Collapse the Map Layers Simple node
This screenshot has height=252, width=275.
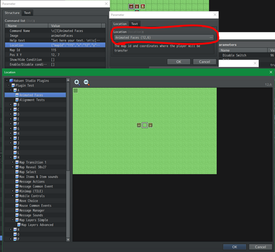(13, 220)
